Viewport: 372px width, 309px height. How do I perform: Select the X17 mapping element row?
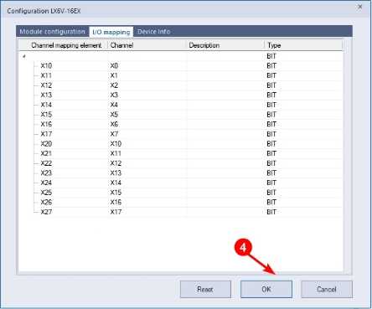(x=180, y=134)
